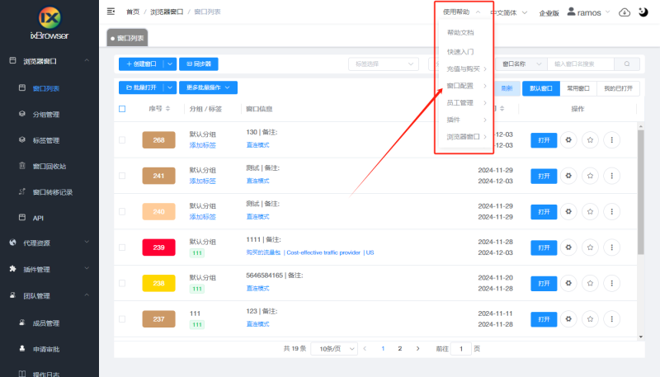
Task: Open settings gear for window 238
Action: [x=568, y=283]
